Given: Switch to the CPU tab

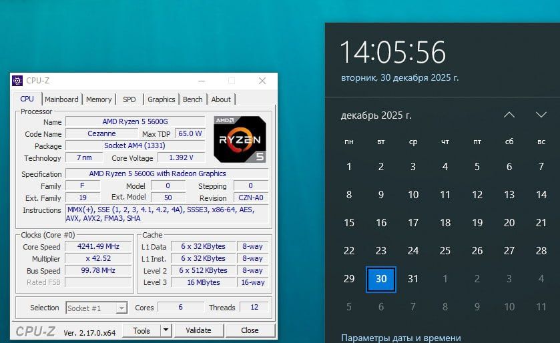Looking at the screenshot, I should coord(27,99).
